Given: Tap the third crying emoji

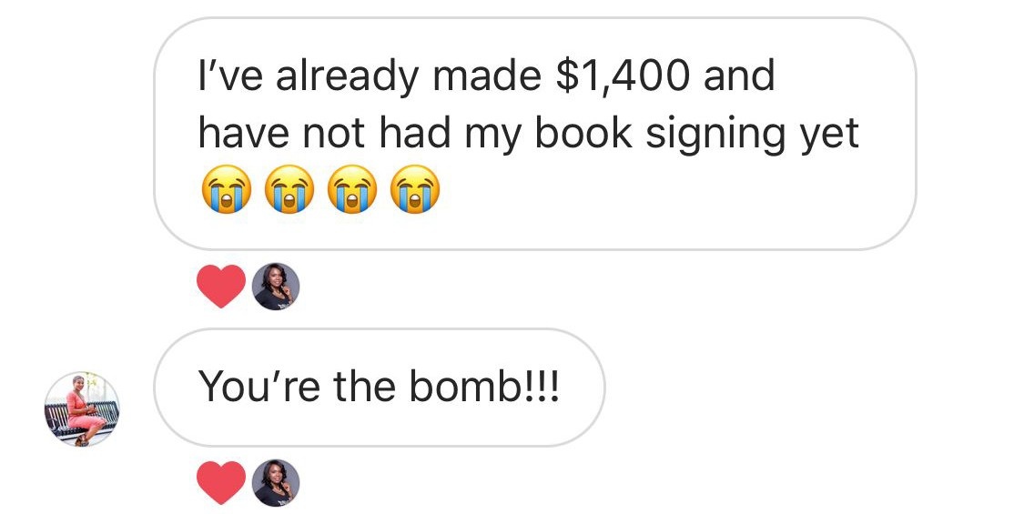Looking at the screenshot, I should coord(352,188).
